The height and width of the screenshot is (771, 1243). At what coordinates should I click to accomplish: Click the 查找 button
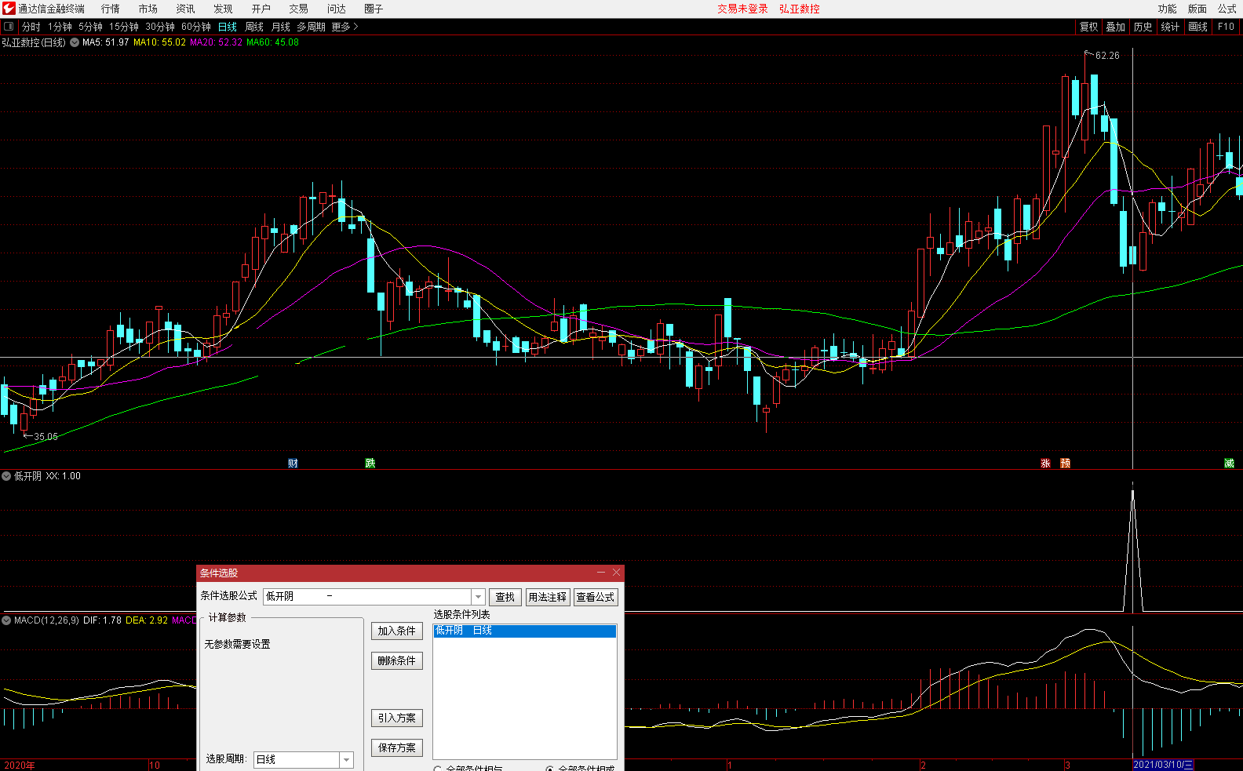(505, 597)
